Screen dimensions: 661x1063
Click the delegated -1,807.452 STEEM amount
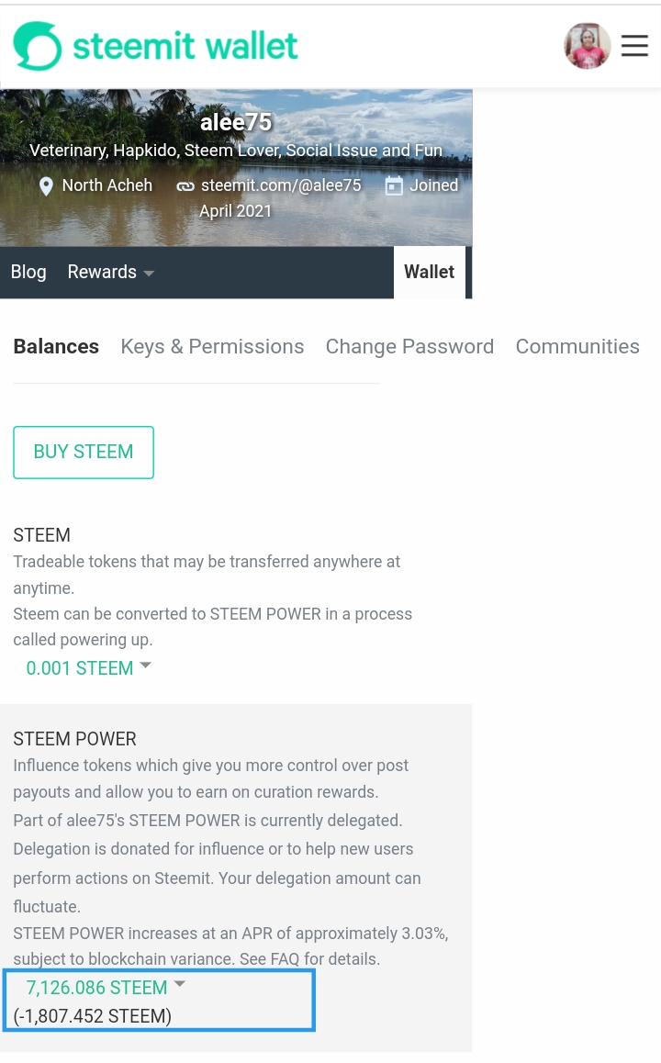click(93, 1016)
